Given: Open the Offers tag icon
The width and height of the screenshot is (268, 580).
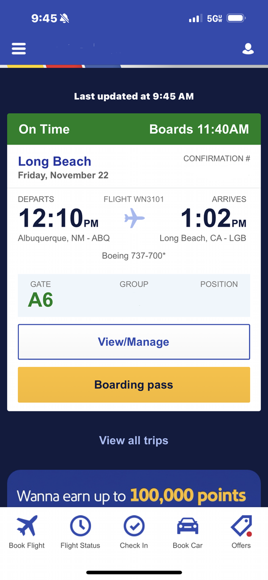Looking at the screenshot, I should 241,526.
